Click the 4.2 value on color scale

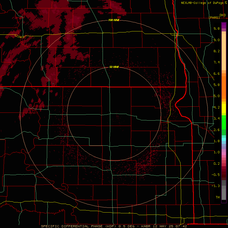tap(217, 107)
